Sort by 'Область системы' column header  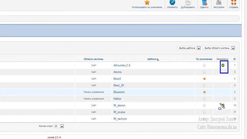pyautogui.click(x=93, y=59)
